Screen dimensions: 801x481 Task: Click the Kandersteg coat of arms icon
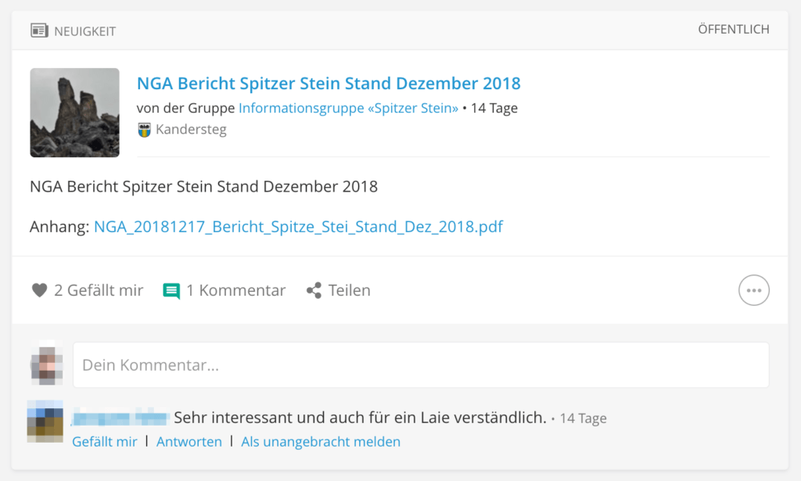(144, 130)
